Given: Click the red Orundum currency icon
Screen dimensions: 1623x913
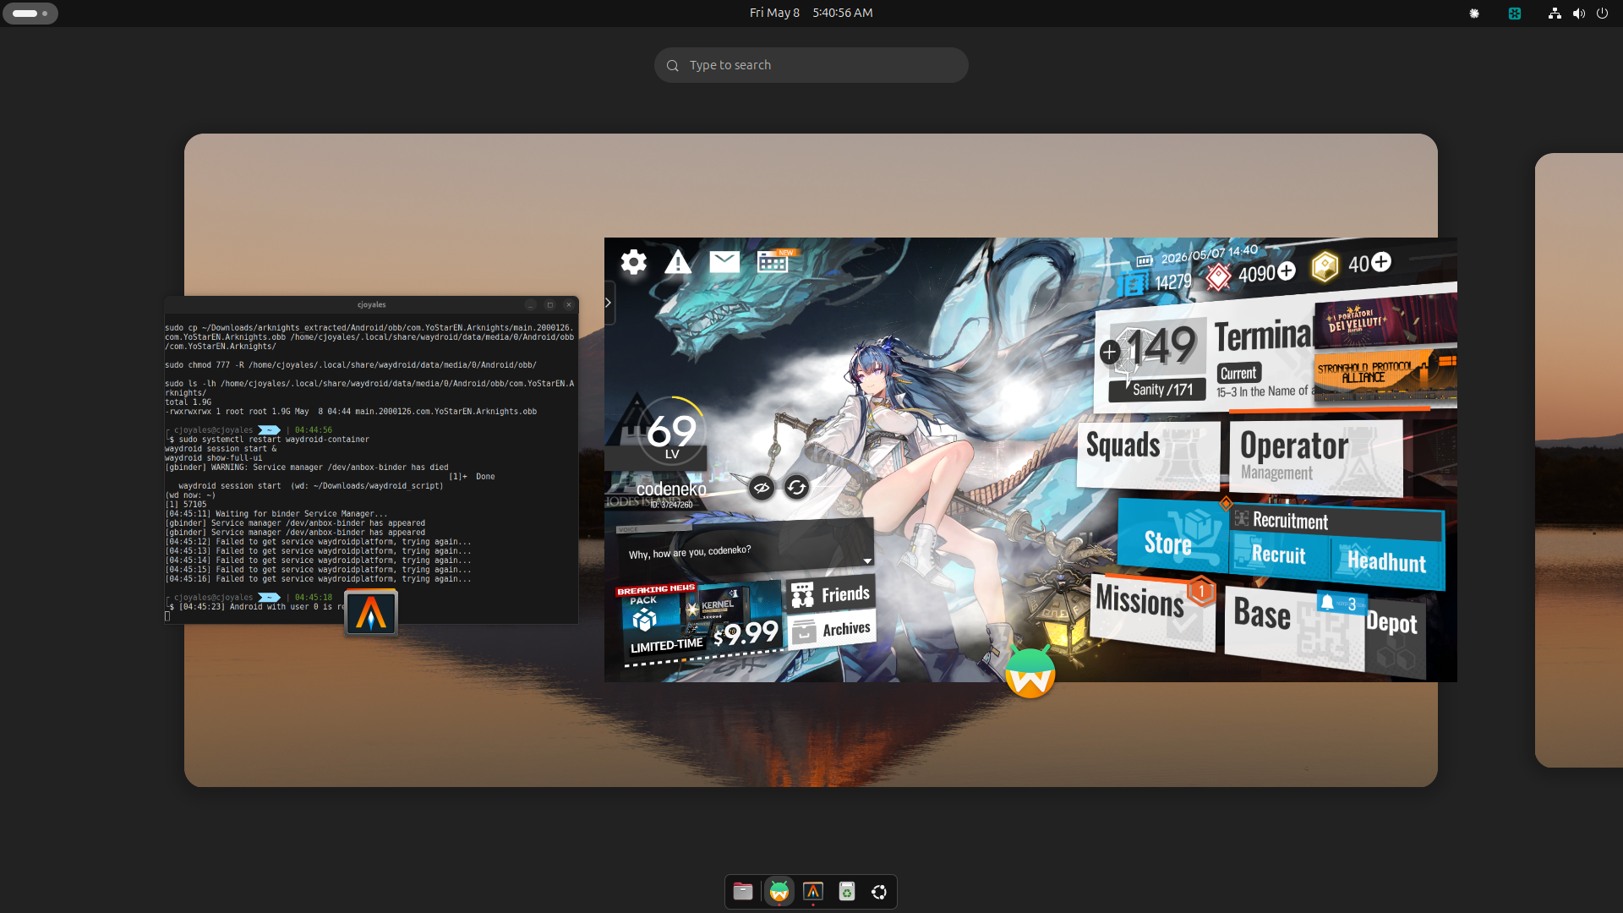Looking at the screenshot, I should pos(1218,276).
